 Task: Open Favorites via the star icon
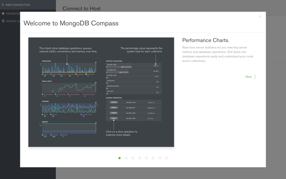[x=3, y=13]
